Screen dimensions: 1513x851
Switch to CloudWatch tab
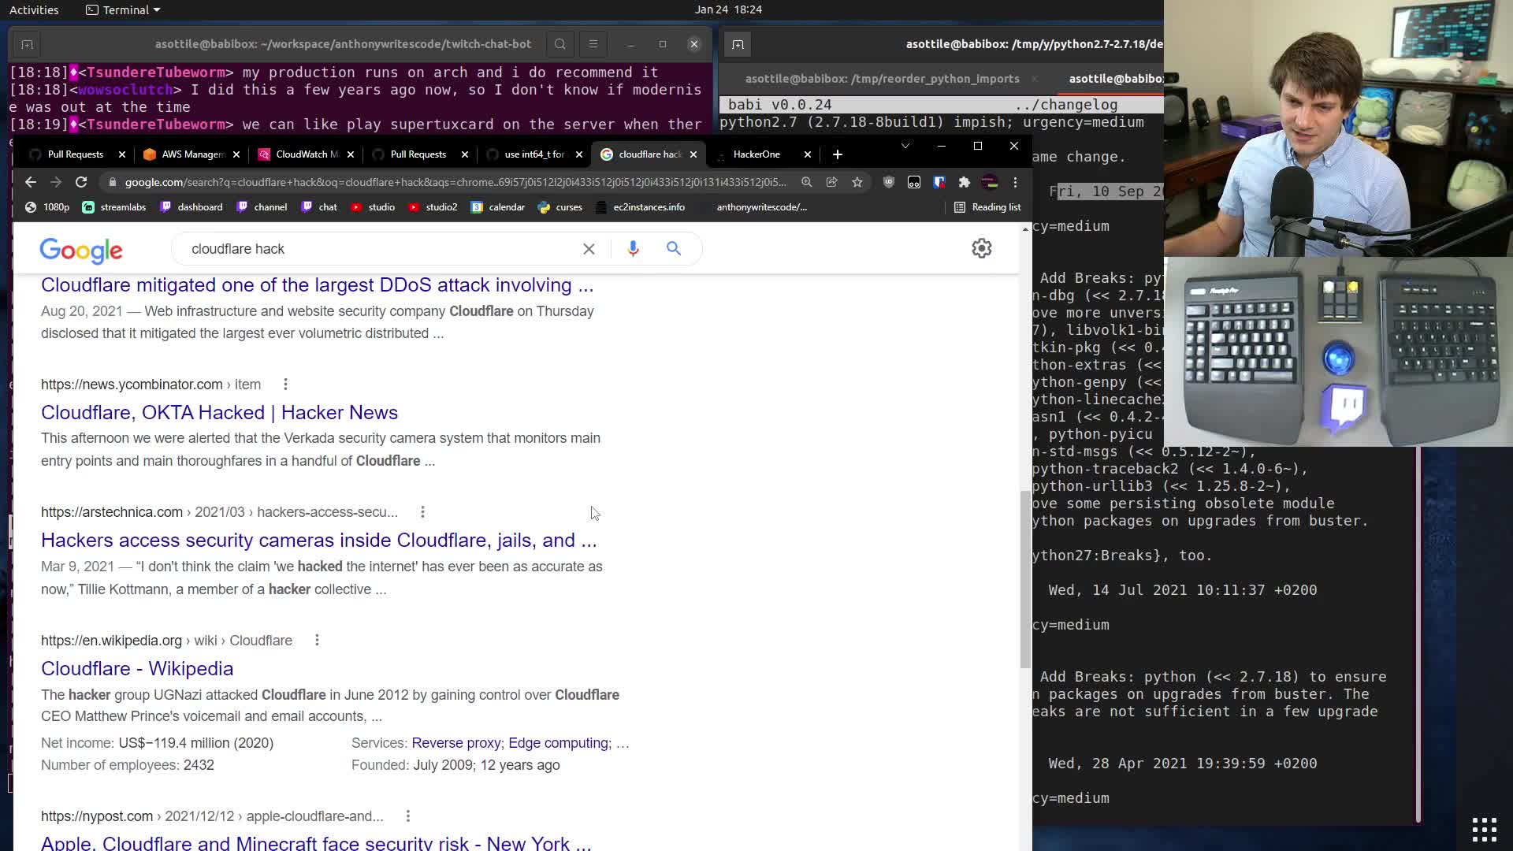pos(307,154)
